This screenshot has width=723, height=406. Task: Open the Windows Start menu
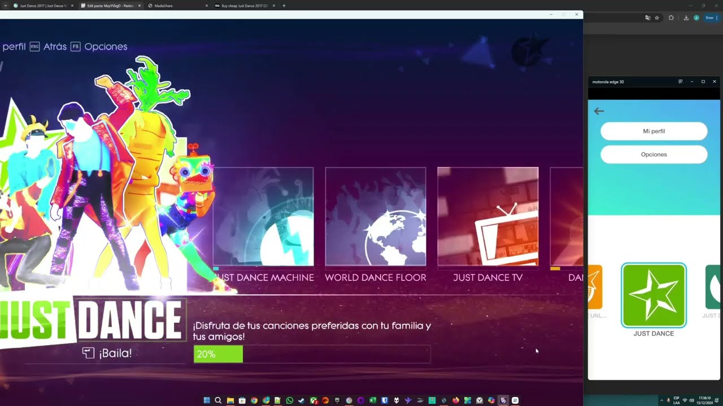pyautogui.click(x=207, y=400)
